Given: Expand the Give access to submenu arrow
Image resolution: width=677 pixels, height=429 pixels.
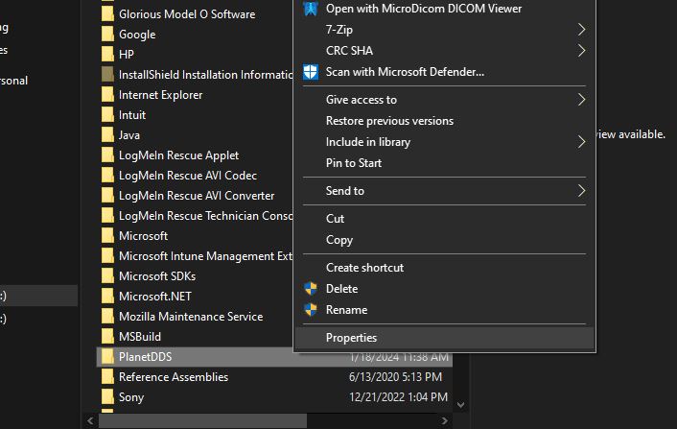Looking at the screenshot, I should 581,100.
